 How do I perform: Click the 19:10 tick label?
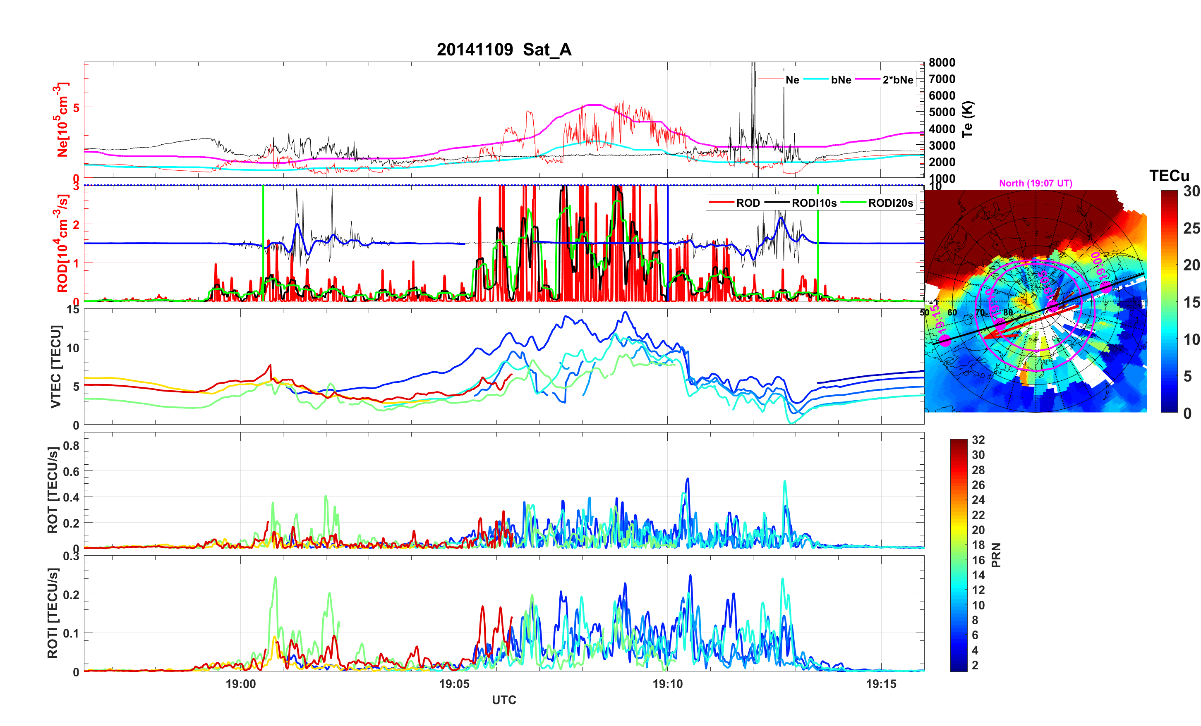(x=667, y=684)
